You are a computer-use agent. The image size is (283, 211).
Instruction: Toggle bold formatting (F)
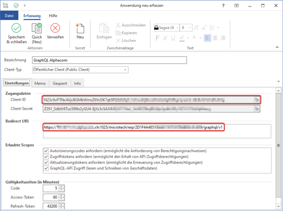click(157, 38)
